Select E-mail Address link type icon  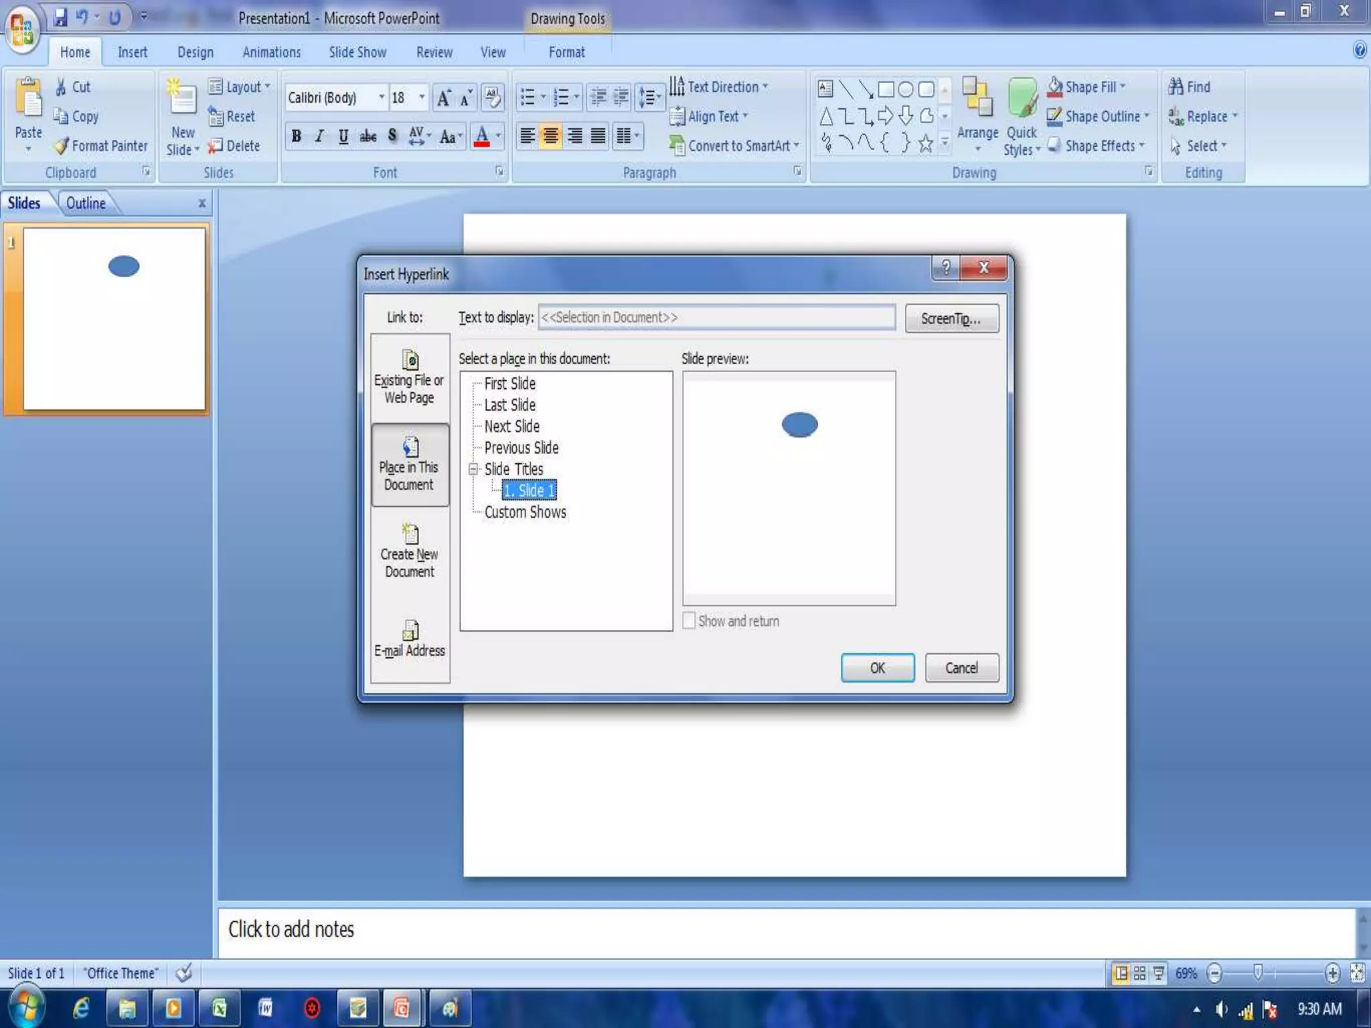tap(410, 630)
